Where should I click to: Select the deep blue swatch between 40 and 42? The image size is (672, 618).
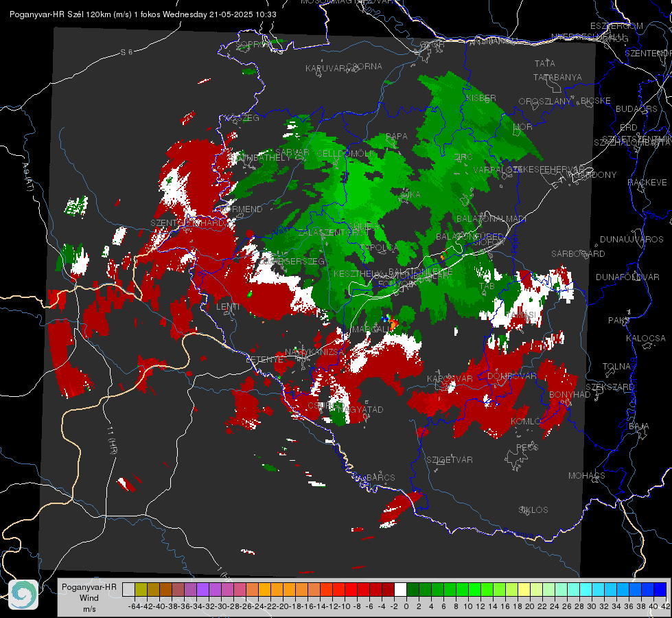pyautogui.click(x=660, y=589)
